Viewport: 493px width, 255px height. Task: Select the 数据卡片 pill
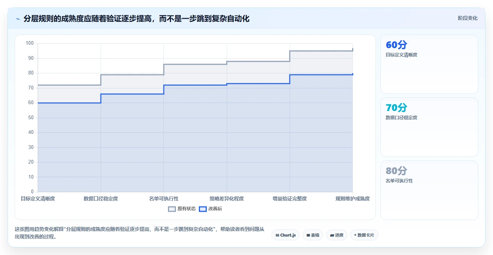pos(364,235)
